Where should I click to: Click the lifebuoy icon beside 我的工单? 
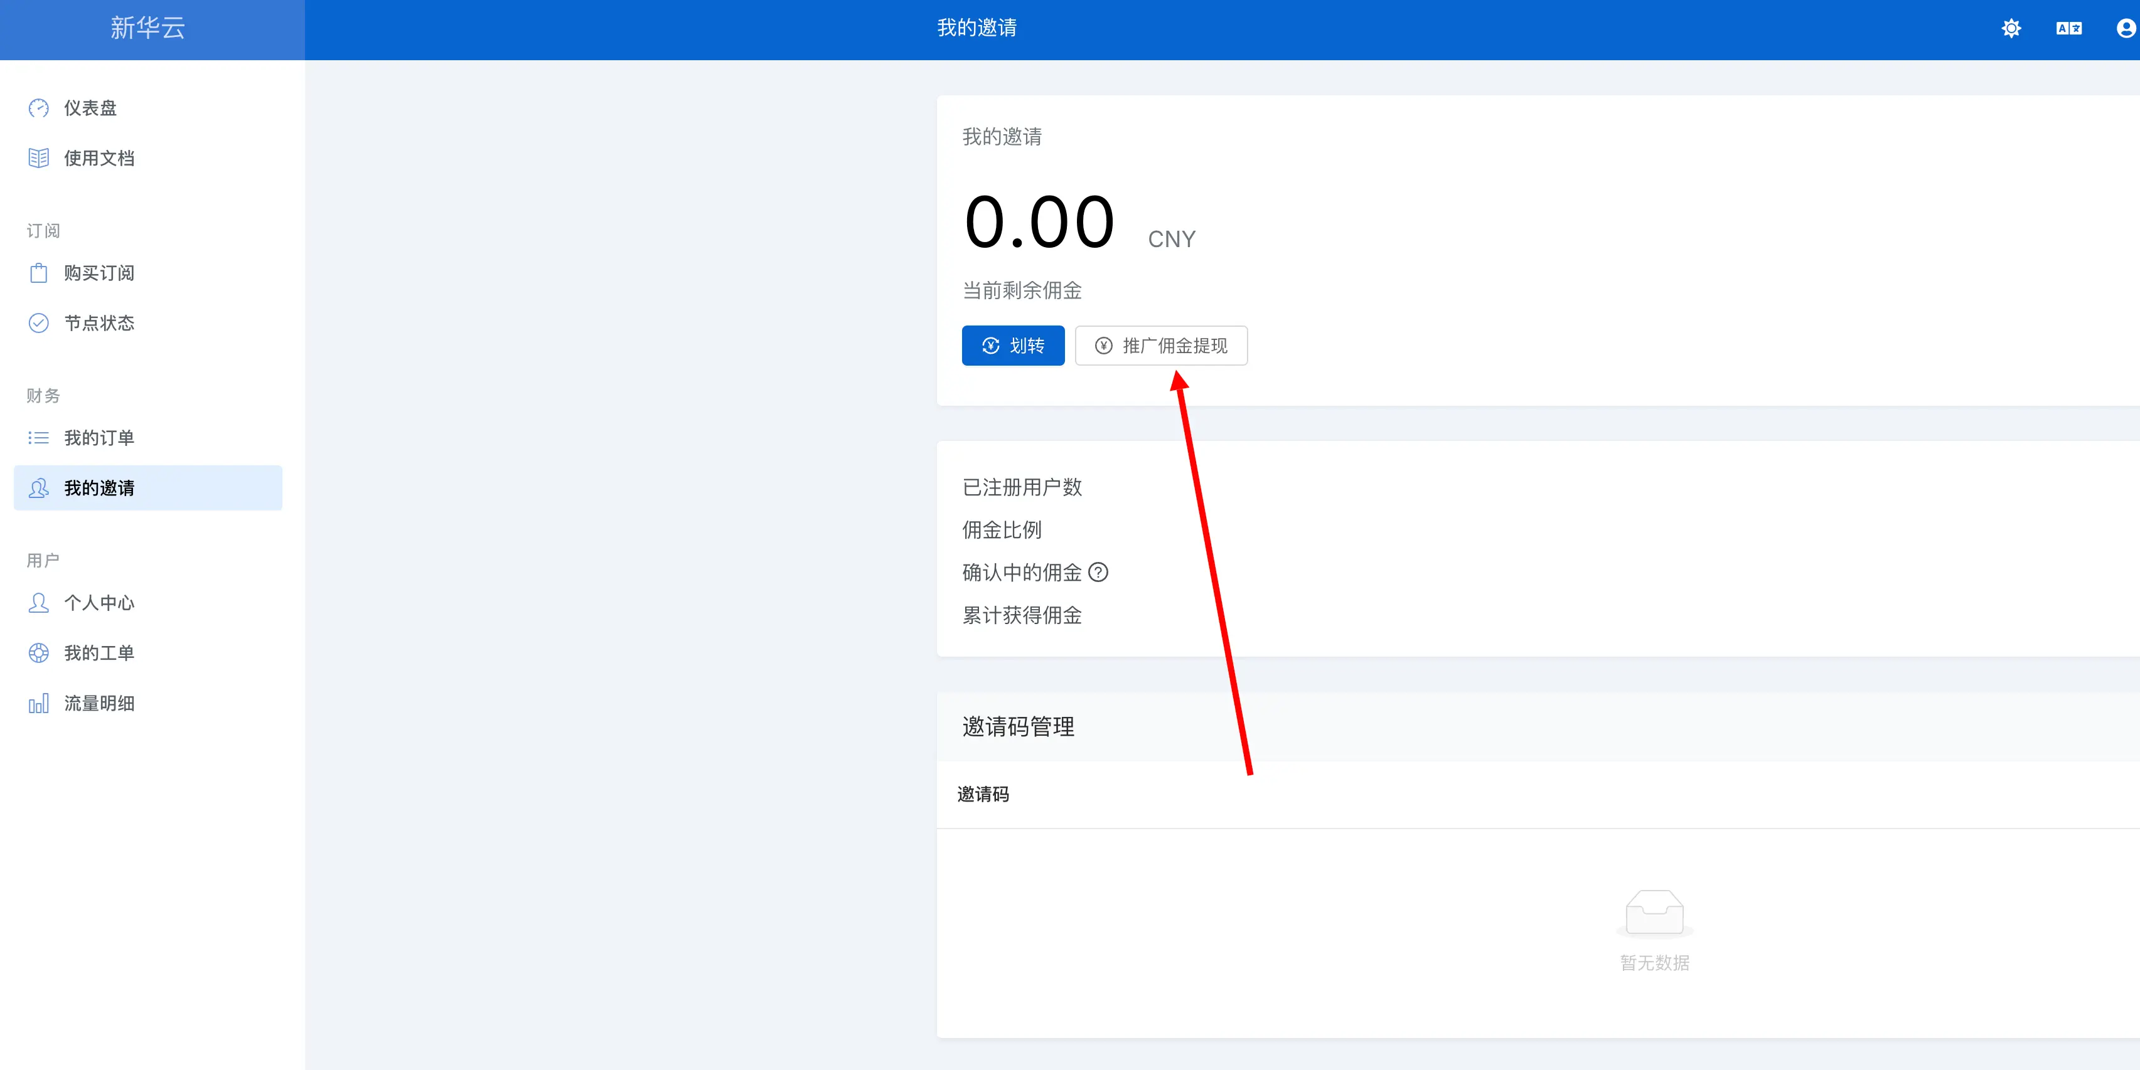pyautogui.click(x=38, y=654)
